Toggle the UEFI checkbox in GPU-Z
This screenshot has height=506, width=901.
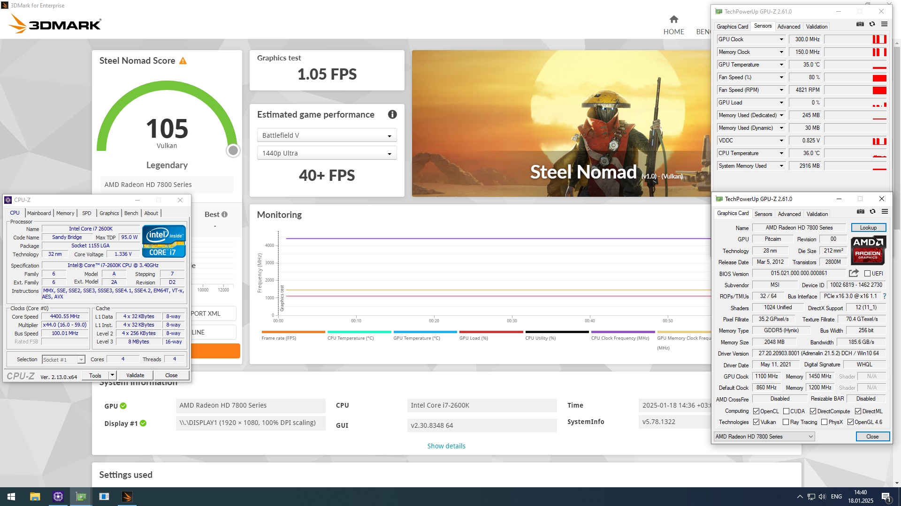click(x=867, y=274)
